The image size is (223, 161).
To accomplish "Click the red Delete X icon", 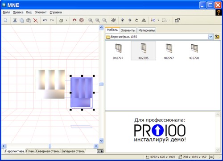I will (36, 20).
